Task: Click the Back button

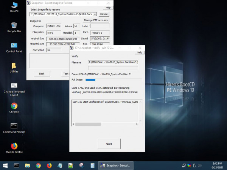Action: 42,74
